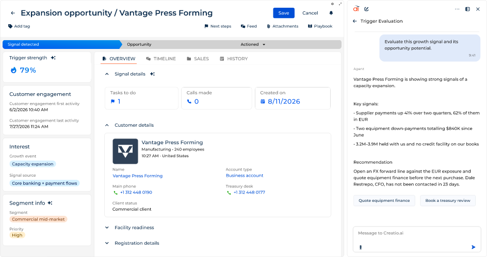The height and width of the screenshot is (257, 487).
Task: Open notifications bell icon
Action: [x=331, y=13]
